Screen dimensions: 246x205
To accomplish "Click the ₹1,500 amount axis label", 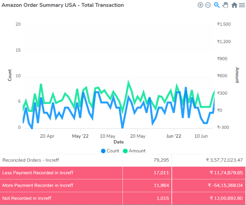I will pyautogui.click(x=224, y=24).
